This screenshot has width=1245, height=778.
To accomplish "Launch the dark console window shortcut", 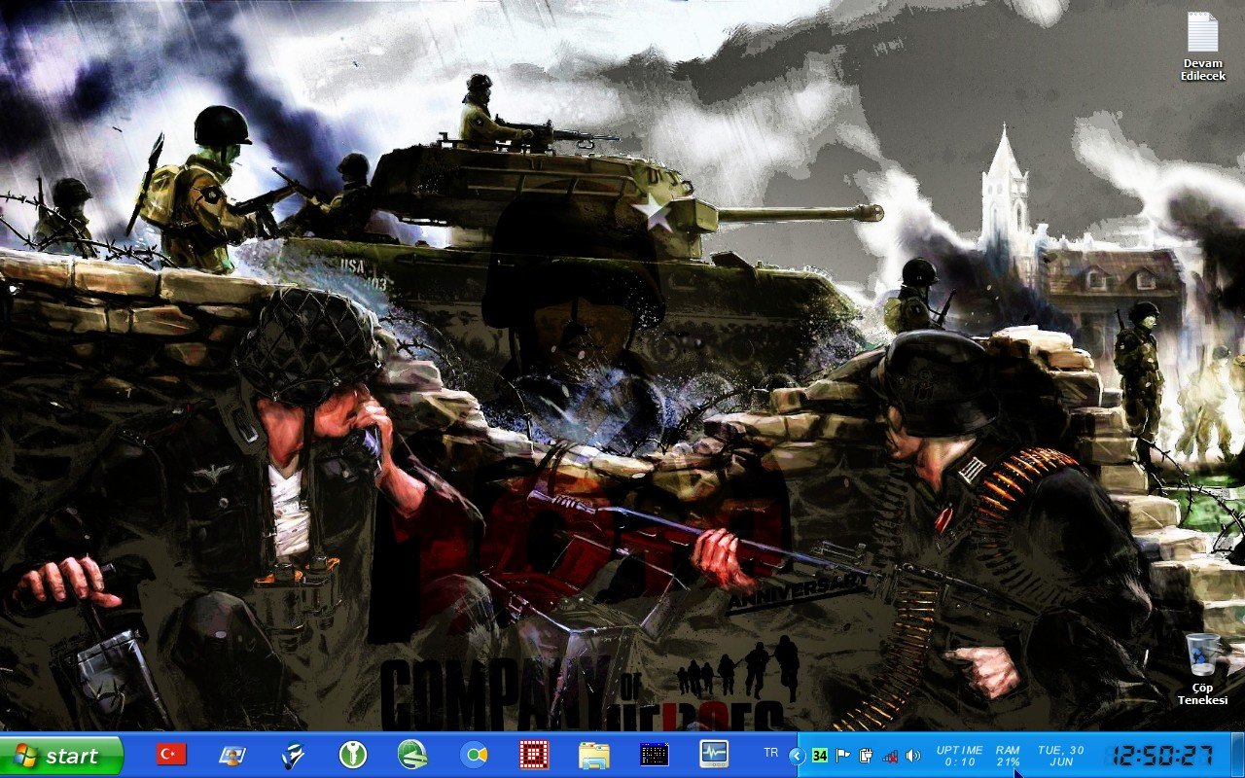I will (x=655, y=755).
